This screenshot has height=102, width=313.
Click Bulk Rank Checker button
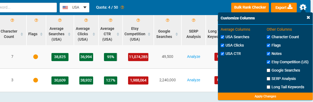[x=250, y=8]
